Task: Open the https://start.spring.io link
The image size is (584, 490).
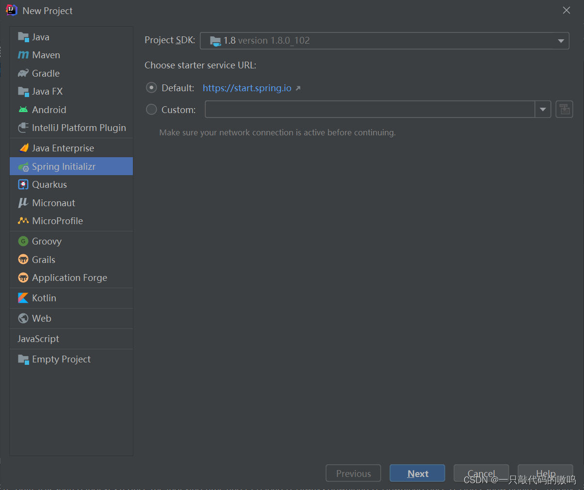Action: 247,88
